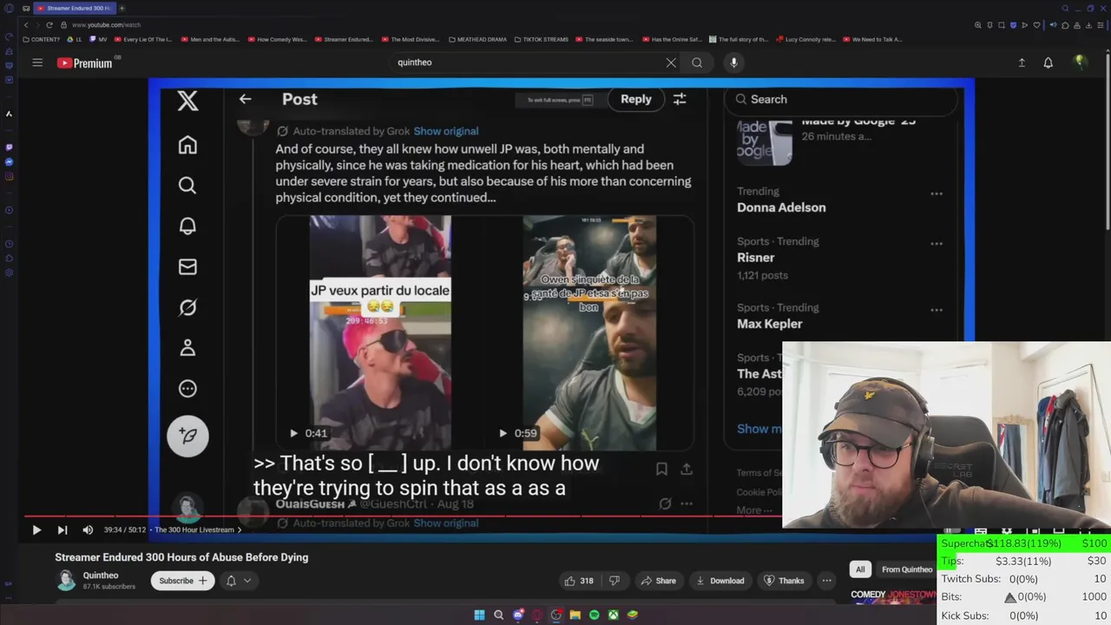Image resolution: width=1111 pixels, height=625 pixels.
Task: Open the X post view settings icon
Action: (680, 99)
